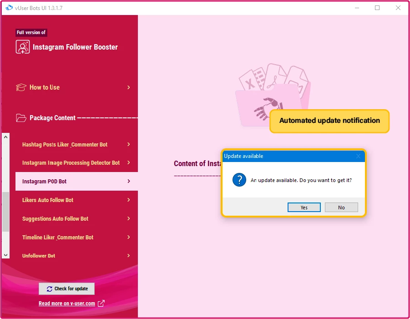Image resolution: width=410 pixels, height=319 pixels.
Task: Expand the Instagram POD Bot chevron
Action: pos(129,181)
